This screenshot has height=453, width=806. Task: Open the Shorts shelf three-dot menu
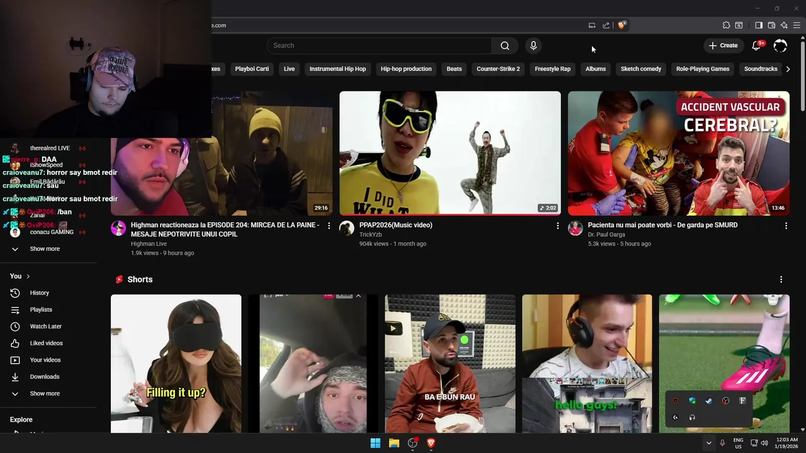pyautogui.click(x=781, y=279)
